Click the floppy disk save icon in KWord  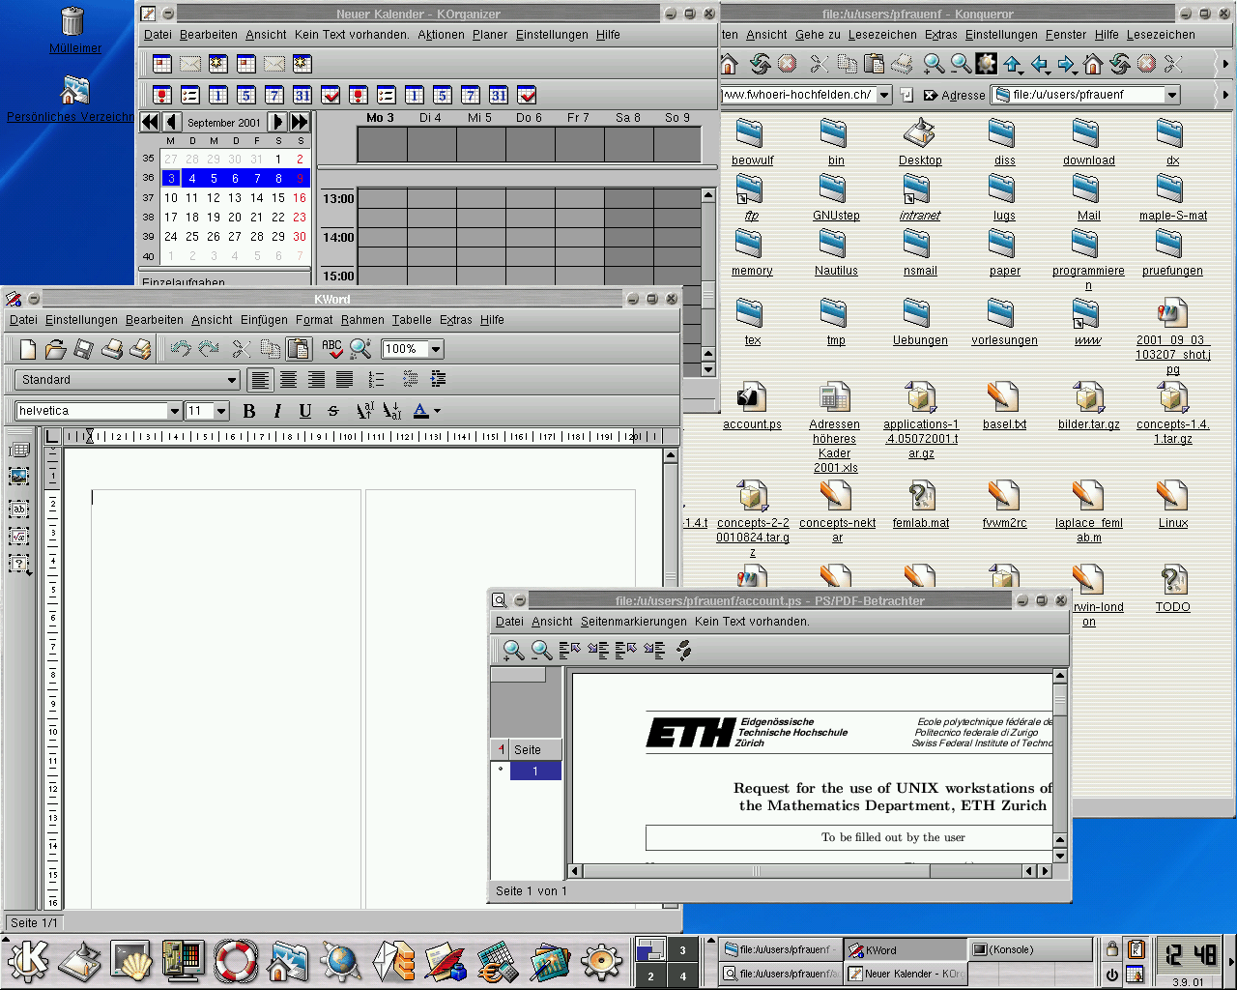84,349
